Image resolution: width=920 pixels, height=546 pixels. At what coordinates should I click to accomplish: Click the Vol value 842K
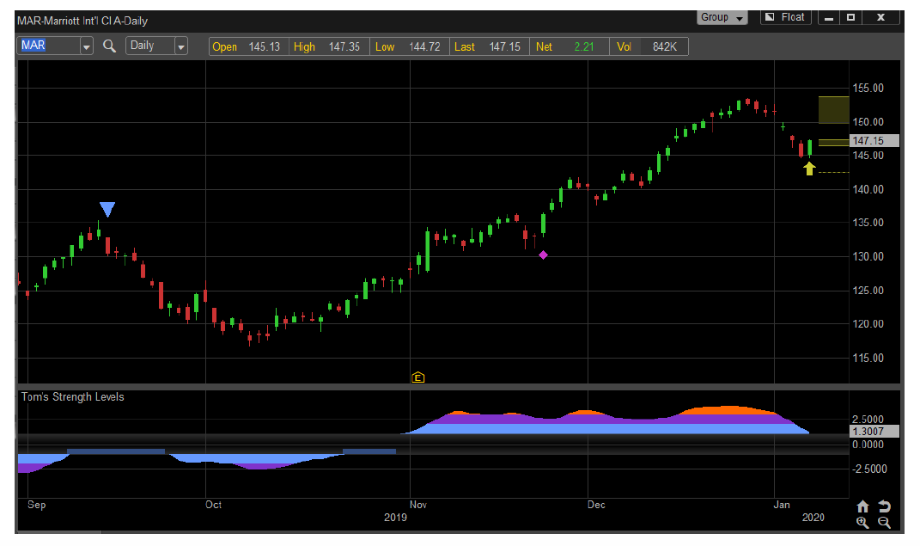665,47
